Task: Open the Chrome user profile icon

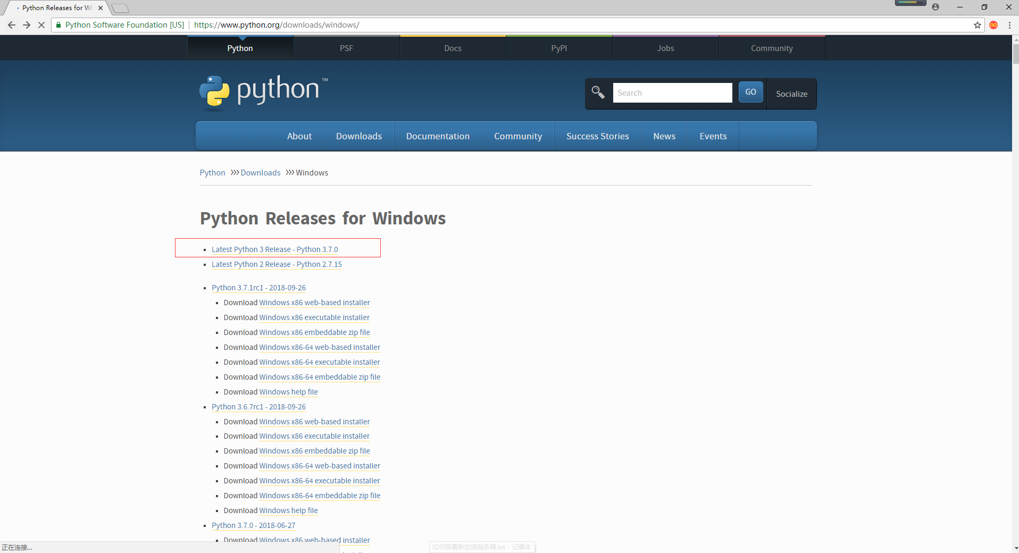Action: click(x=936, y=7)
